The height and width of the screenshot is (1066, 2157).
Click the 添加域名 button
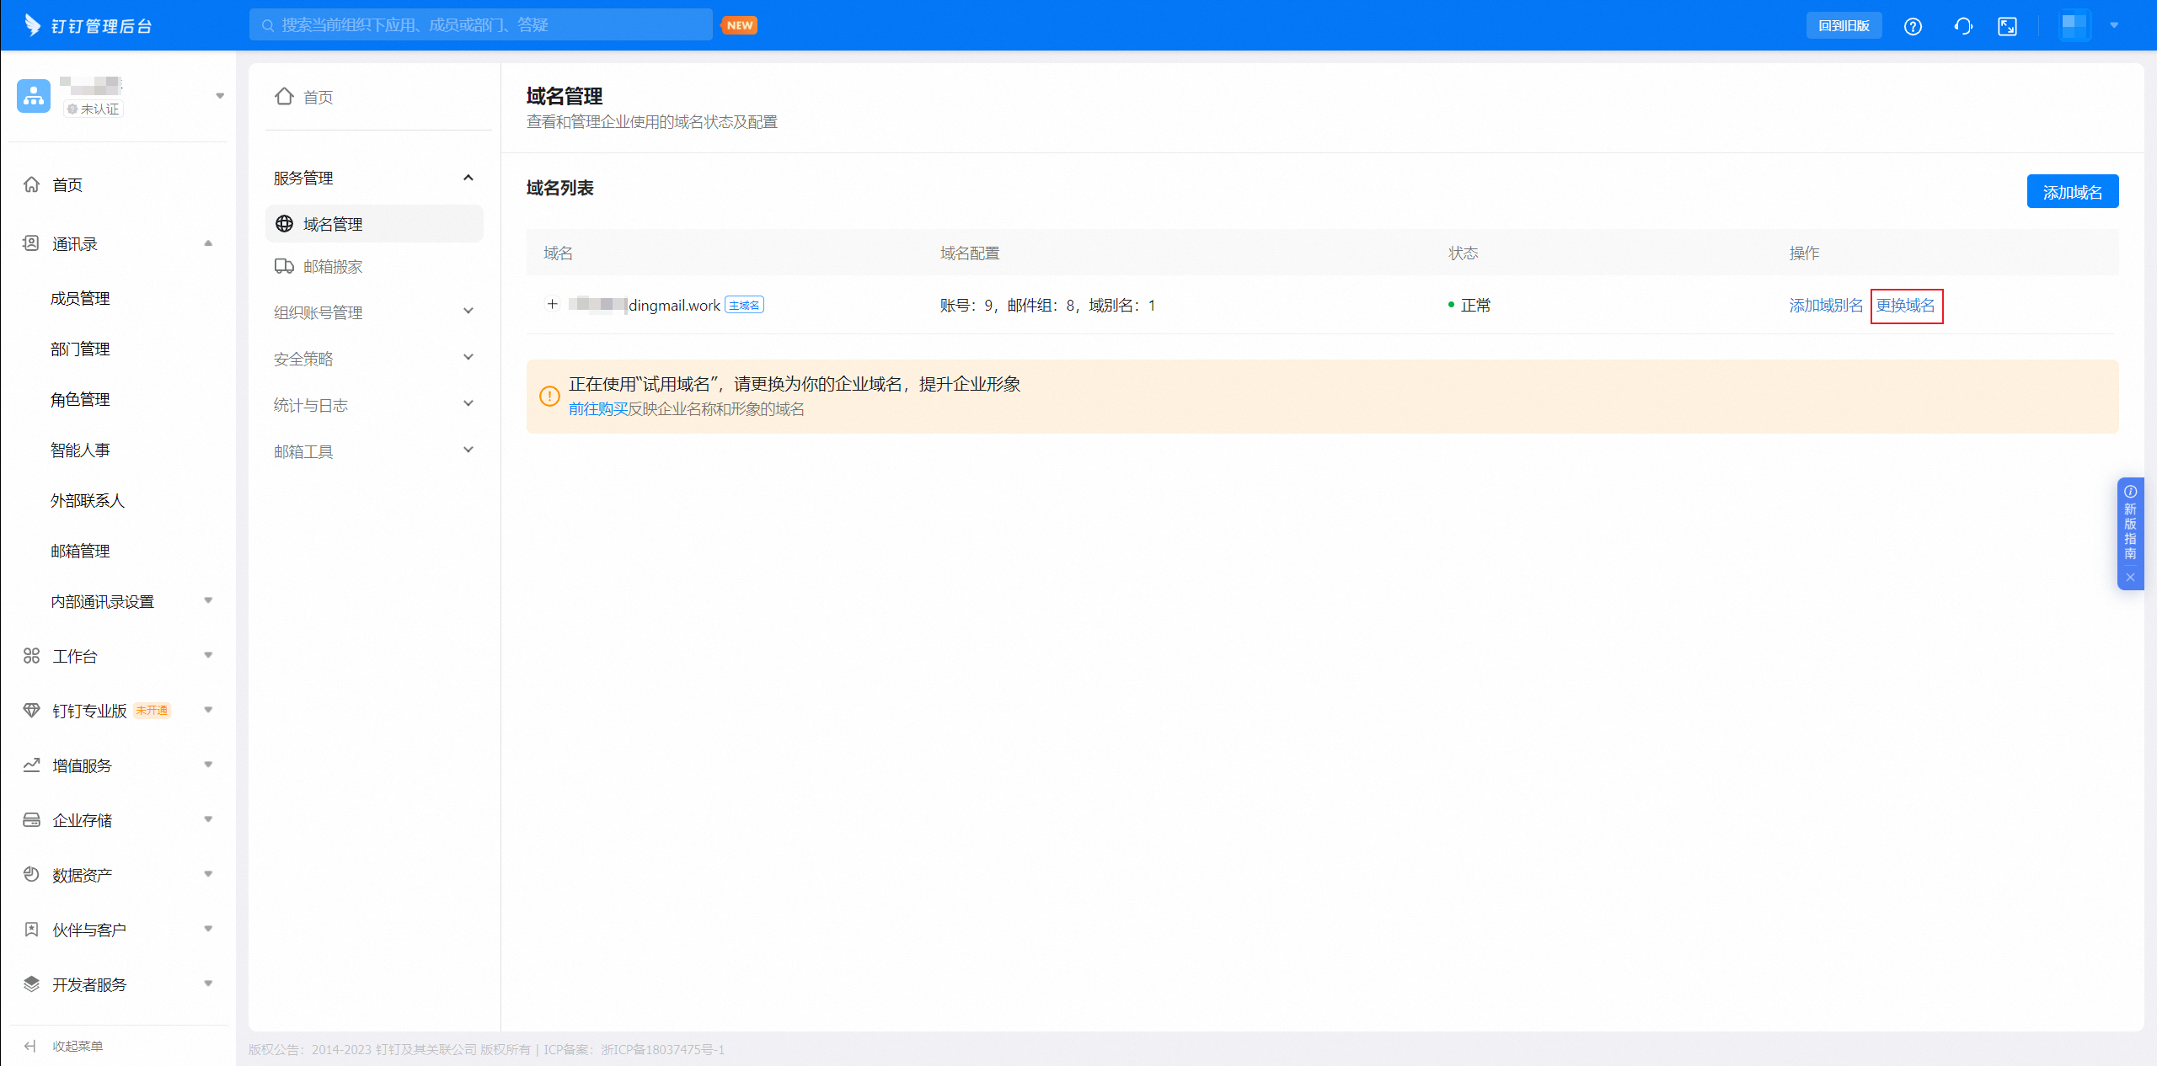(x=2073, y=192)
